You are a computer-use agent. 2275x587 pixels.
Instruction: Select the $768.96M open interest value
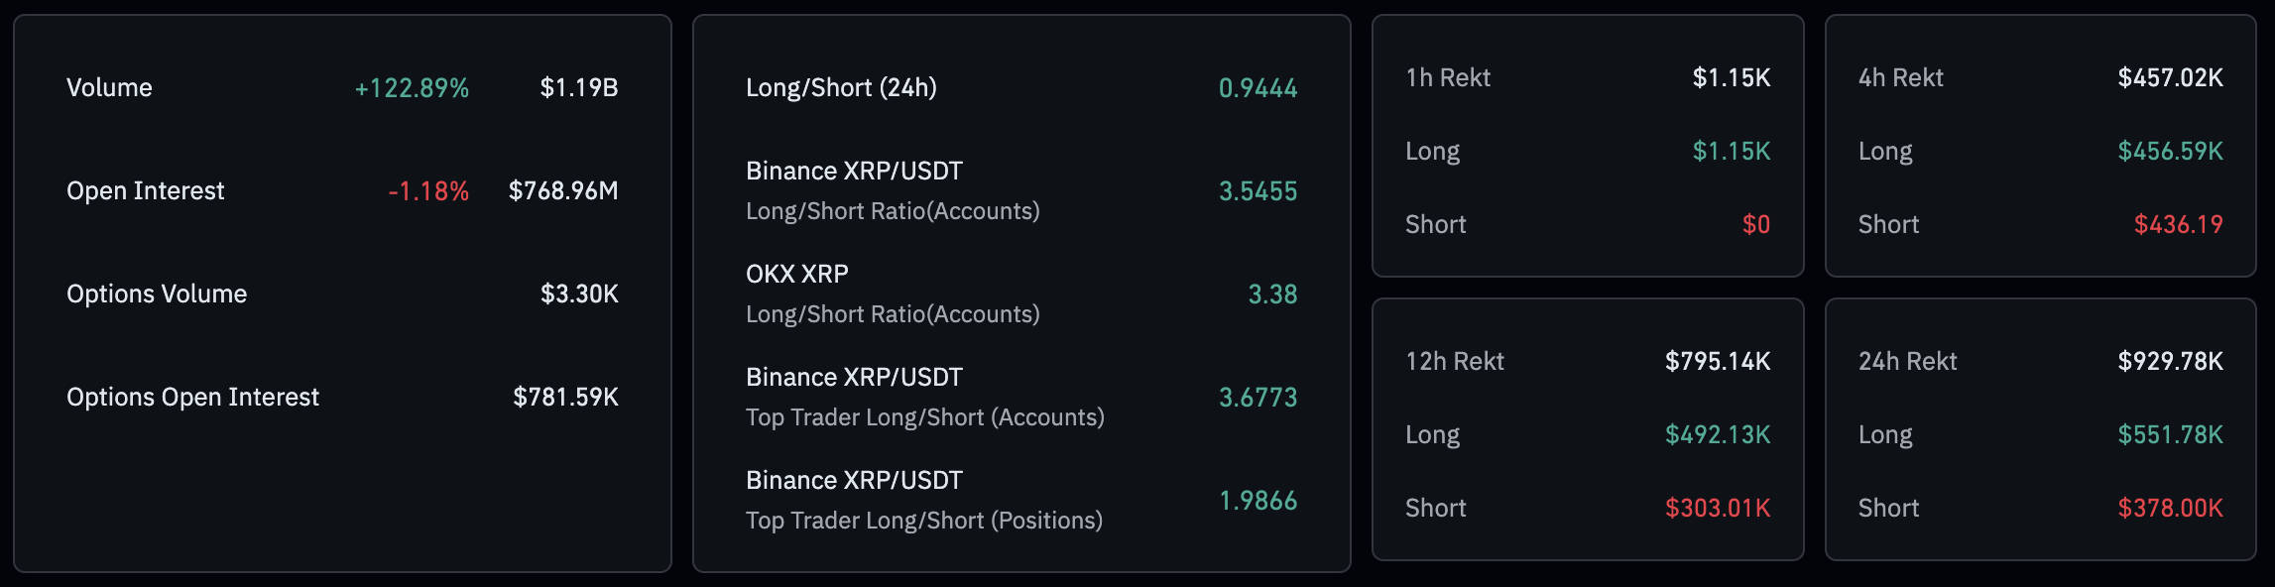pyautogui.click(x=563, y=191)
